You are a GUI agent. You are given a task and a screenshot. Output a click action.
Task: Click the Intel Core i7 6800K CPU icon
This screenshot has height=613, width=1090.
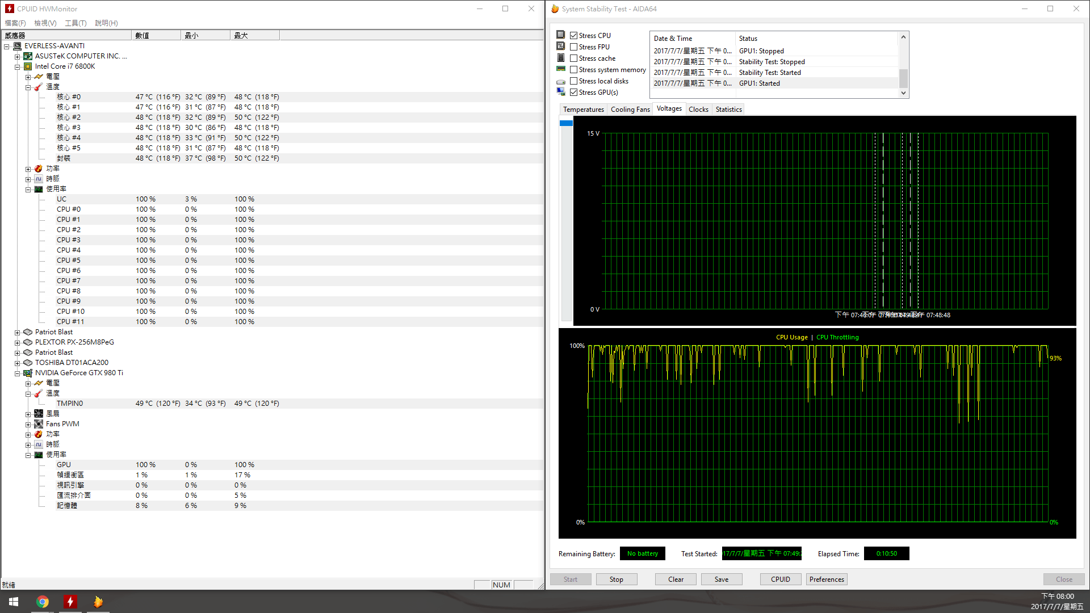coord(28,66)
